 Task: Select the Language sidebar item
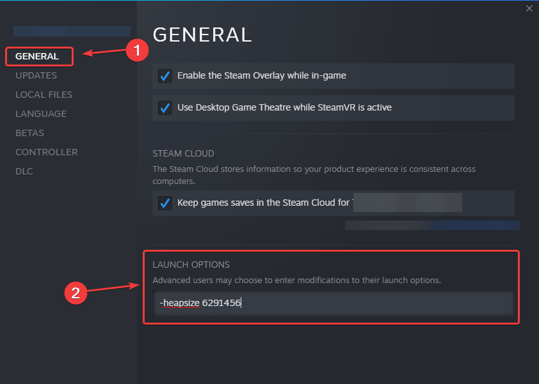(x=41, y=114)
